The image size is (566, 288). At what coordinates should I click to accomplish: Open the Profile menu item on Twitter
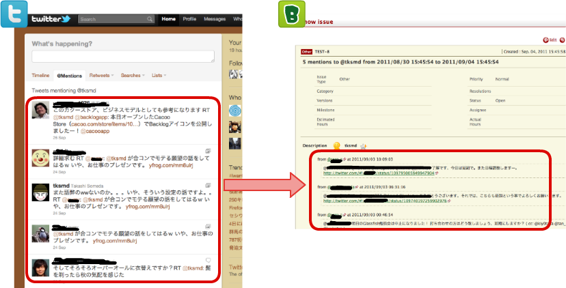[x=189, y=19]
